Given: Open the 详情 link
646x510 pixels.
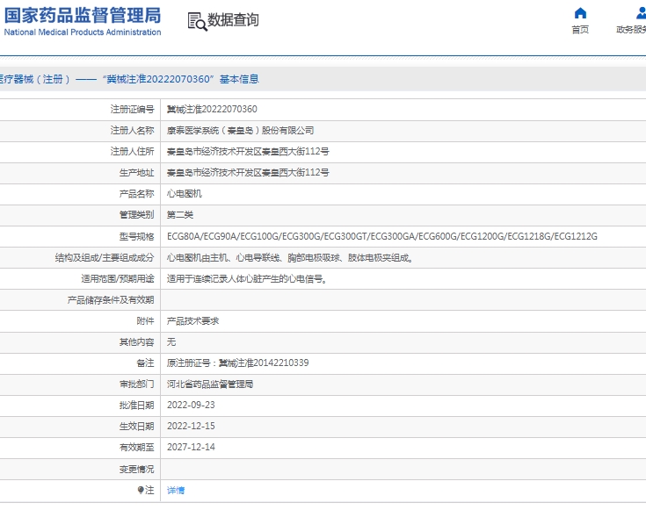Looking at the screenshot, I should click(176, 490).
